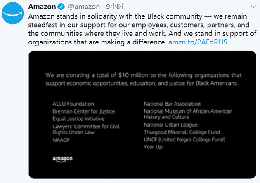Click 'National Urban League' in the image
This screenshot has width=260, height=183.
(x=170, y=125)
